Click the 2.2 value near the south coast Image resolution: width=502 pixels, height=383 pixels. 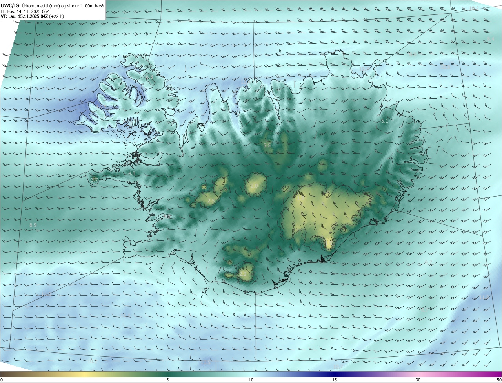(243, 274)
